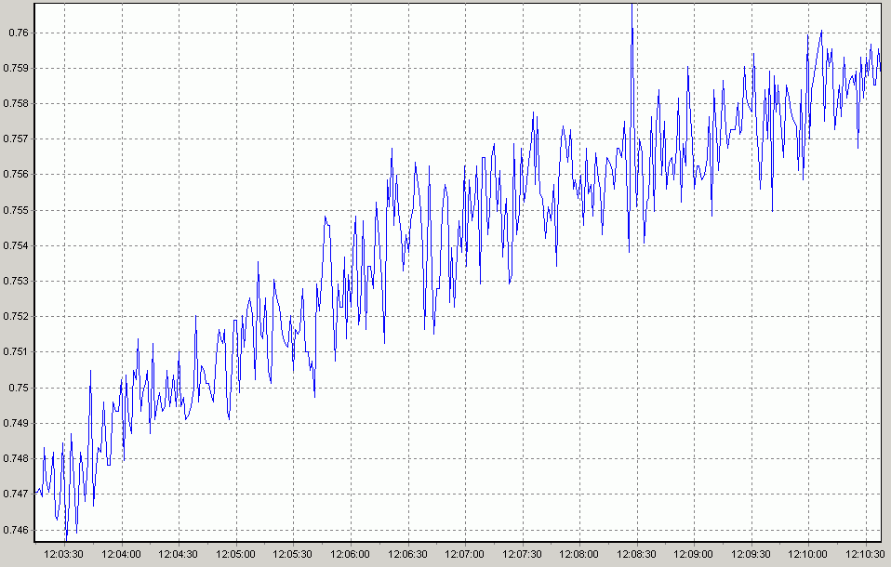Click the 0.759 value axis label

(17, 68)
